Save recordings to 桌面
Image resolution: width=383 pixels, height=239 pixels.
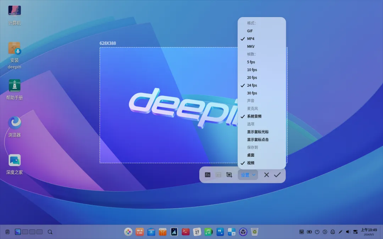[x=262, y=155]
